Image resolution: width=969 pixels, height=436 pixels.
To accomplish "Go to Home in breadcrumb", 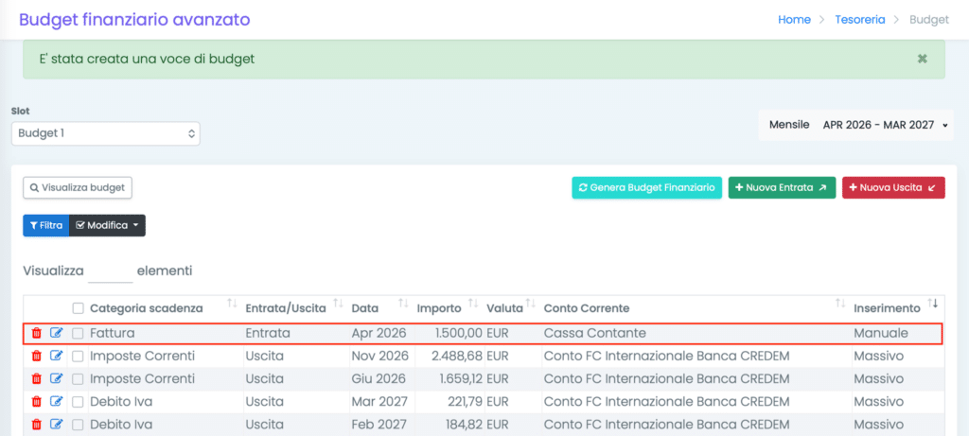I will 794,19.
